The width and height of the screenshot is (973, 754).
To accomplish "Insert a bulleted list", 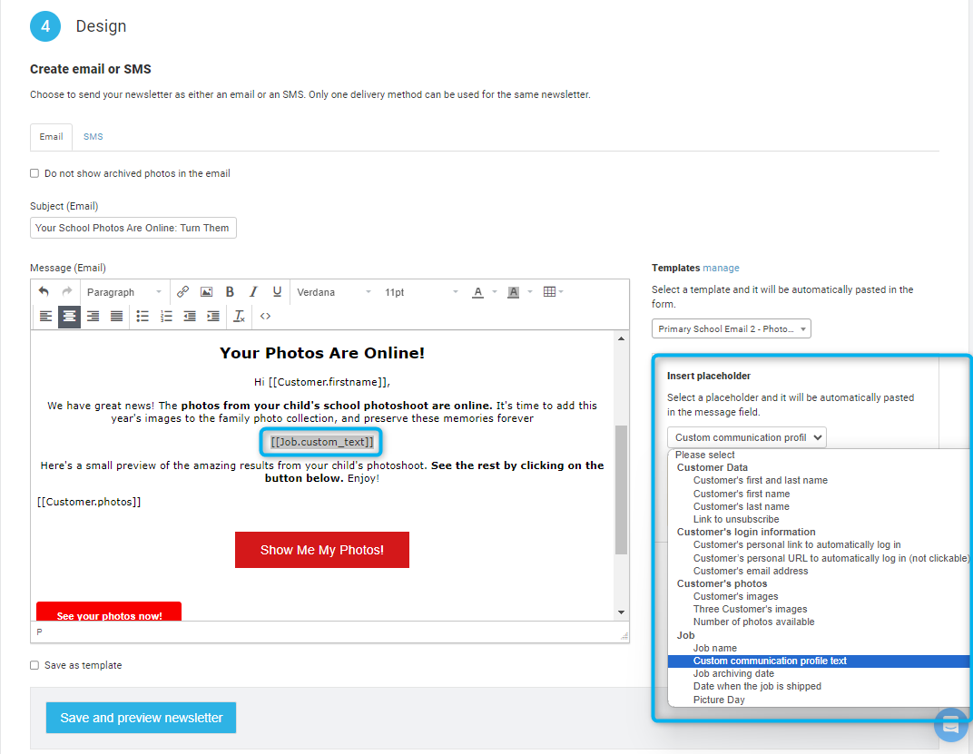I will [143, 317].
